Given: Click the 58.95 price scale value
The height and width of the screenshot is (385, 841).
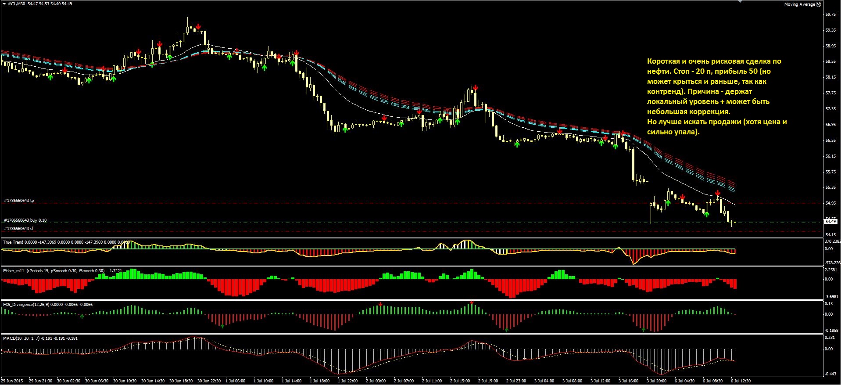Looking at the screenshot, I should pyautogui.click(x=830, y=46).
